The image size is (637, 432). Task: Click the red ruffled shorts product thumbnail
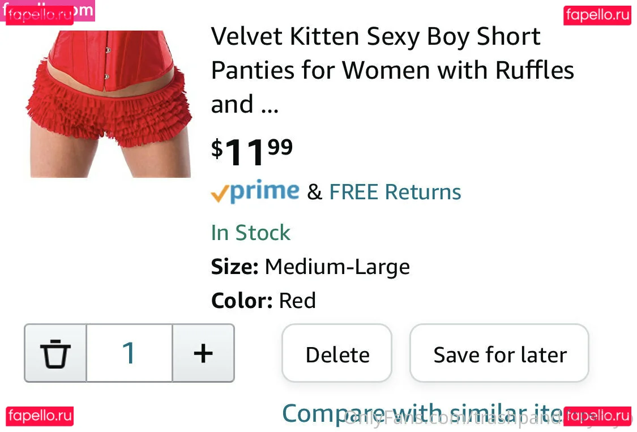109,104
